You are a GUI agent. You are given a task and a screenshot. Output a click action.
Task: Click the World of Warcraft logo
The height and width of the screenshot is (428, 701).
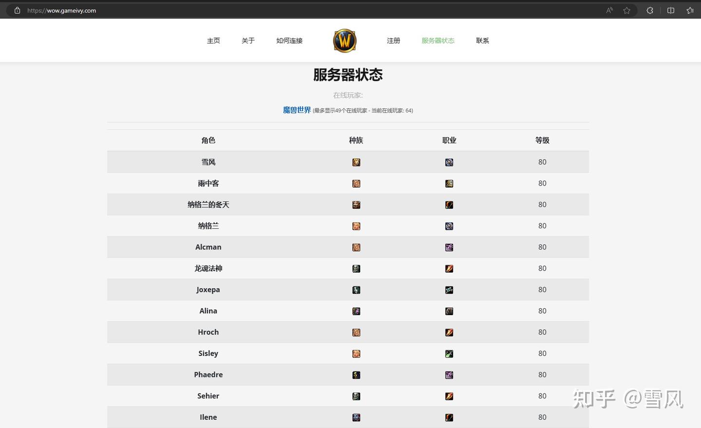(x=345, y=40)
